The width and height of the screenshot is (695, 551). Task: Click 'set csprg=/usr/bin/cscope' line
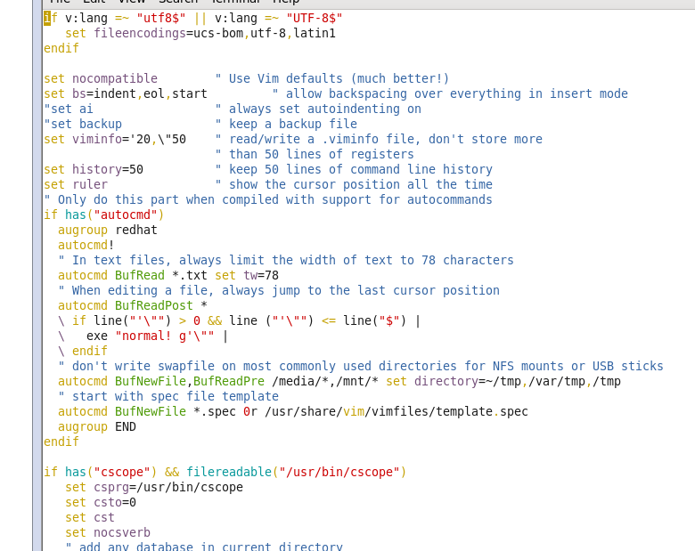(x=154, y=487)
